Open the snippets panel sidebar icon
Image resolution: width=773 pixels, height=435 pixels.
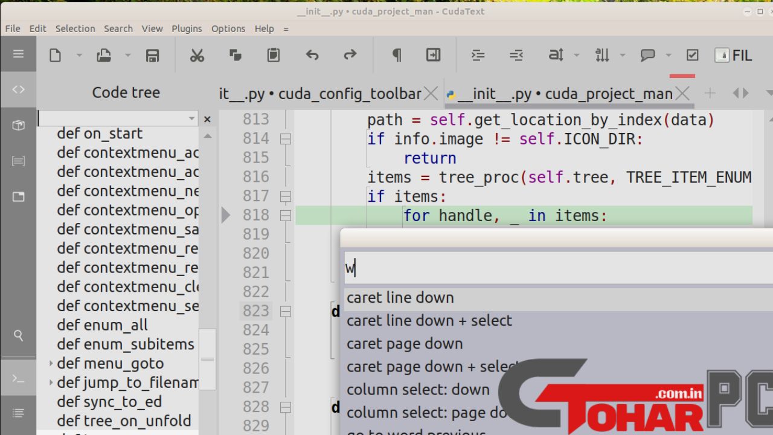[18, 161]
